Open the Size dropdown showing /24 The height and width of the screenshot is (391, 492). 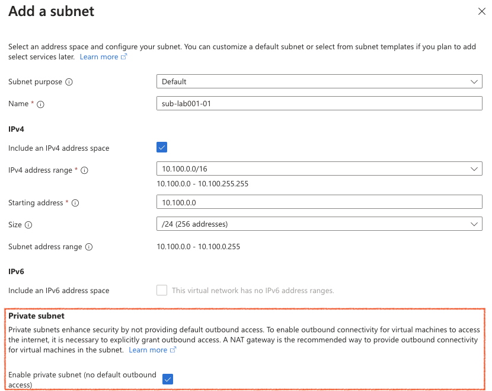[x=319, y=224]
